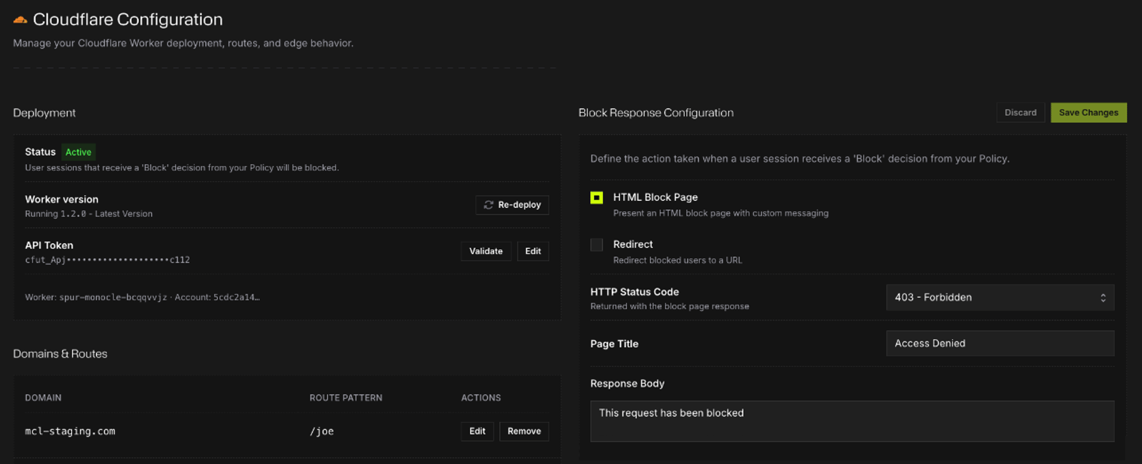Click the mcl-staging.com domain cell
This screenshot has width=1142, height=464.
70,431
